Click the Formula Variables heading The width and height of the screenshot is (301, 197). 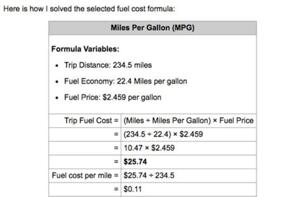click(85, 49)
